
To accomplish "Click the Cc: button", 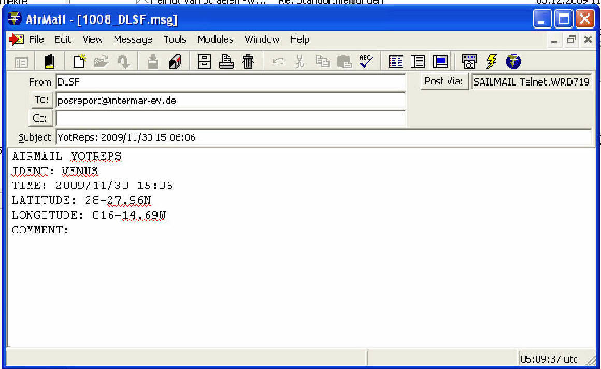I will [x=40, y=118].
